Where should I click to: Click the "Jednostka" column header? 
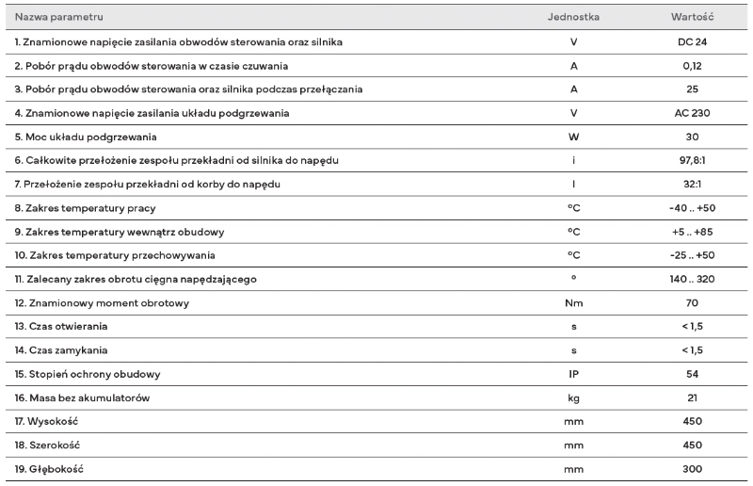coord(573,18)
